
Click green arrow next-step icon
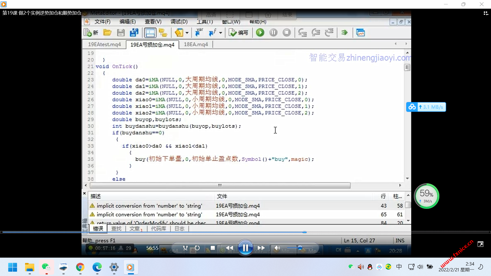point(344,33)
